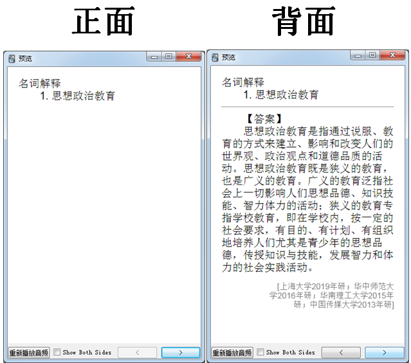This screenshot has width=411, height=363.
Task: Click the answer line starting '指学校教育，即在学校内'
Action: (x=307, y=218)
